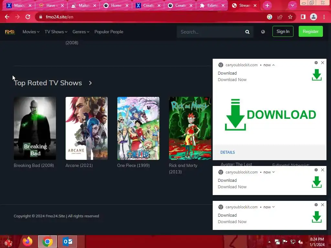331x248 pixels.
Task: Click green download icon in top notification
Action: click(x=317, y=75)
